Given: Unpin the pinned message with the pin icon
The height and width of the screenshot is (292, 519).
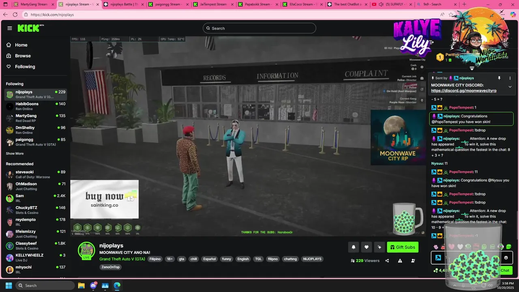Looking at the screenshot, I should [499, 78].
